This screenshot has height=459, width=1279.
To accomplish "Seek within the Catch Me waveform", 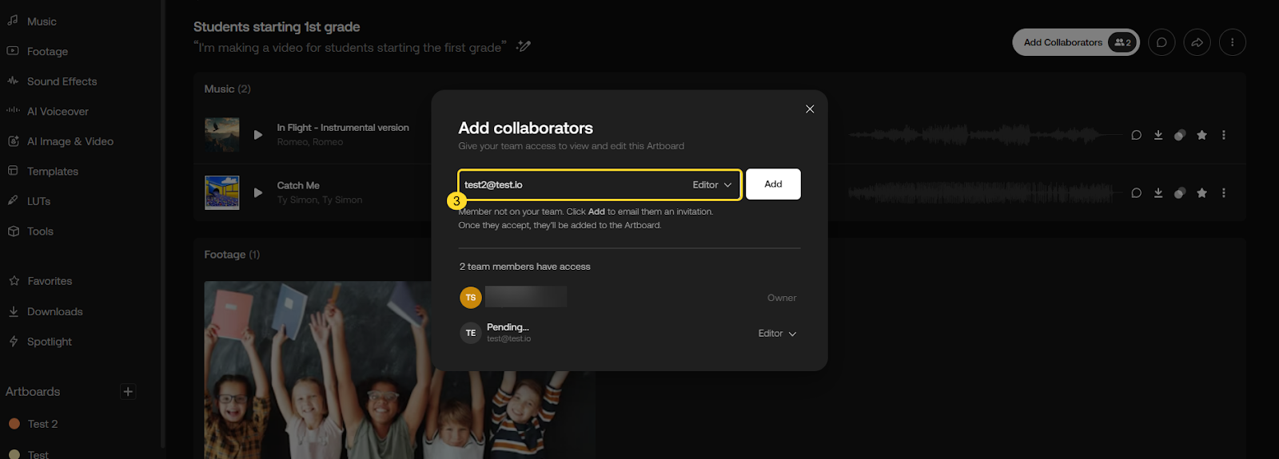I will 983,193.
